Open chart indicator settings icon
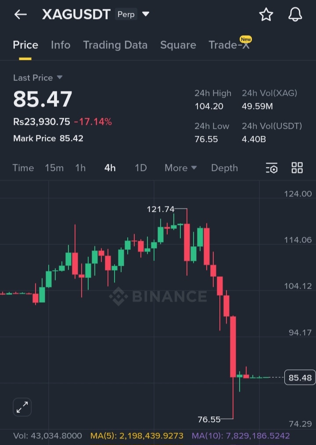The width and height of the screenshot is (316, 445). pos(272,168)
